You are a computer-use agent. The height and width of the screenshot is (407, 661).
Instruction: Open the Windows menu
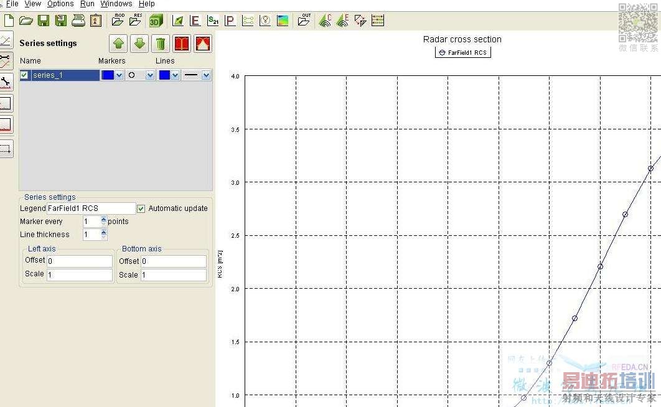pyautogui.click(x=116, y=4)
